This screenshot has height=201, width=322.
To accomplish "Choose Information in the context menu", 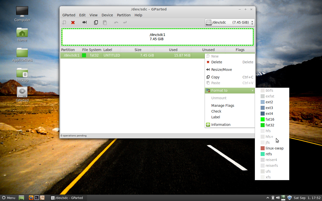I will coord(230,125).
